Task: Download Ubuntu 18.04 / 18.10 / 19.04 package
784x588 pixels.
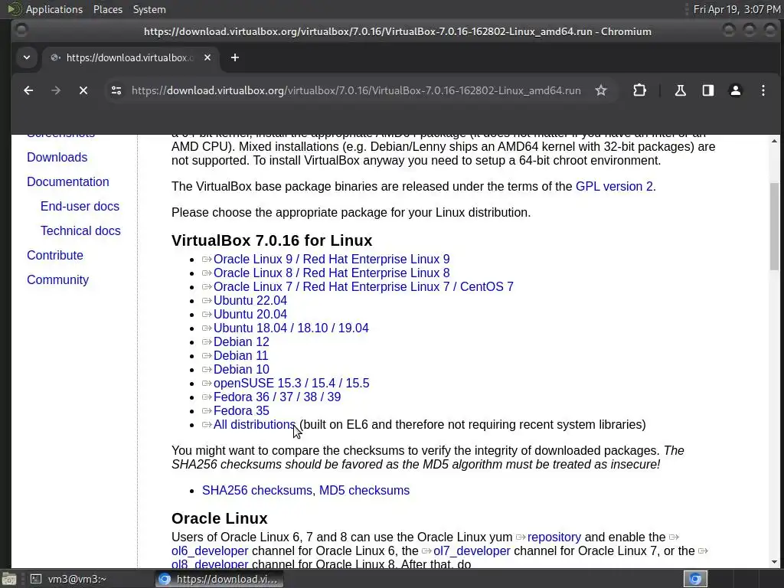Action: pyautogui.click(x=291, y=328)
